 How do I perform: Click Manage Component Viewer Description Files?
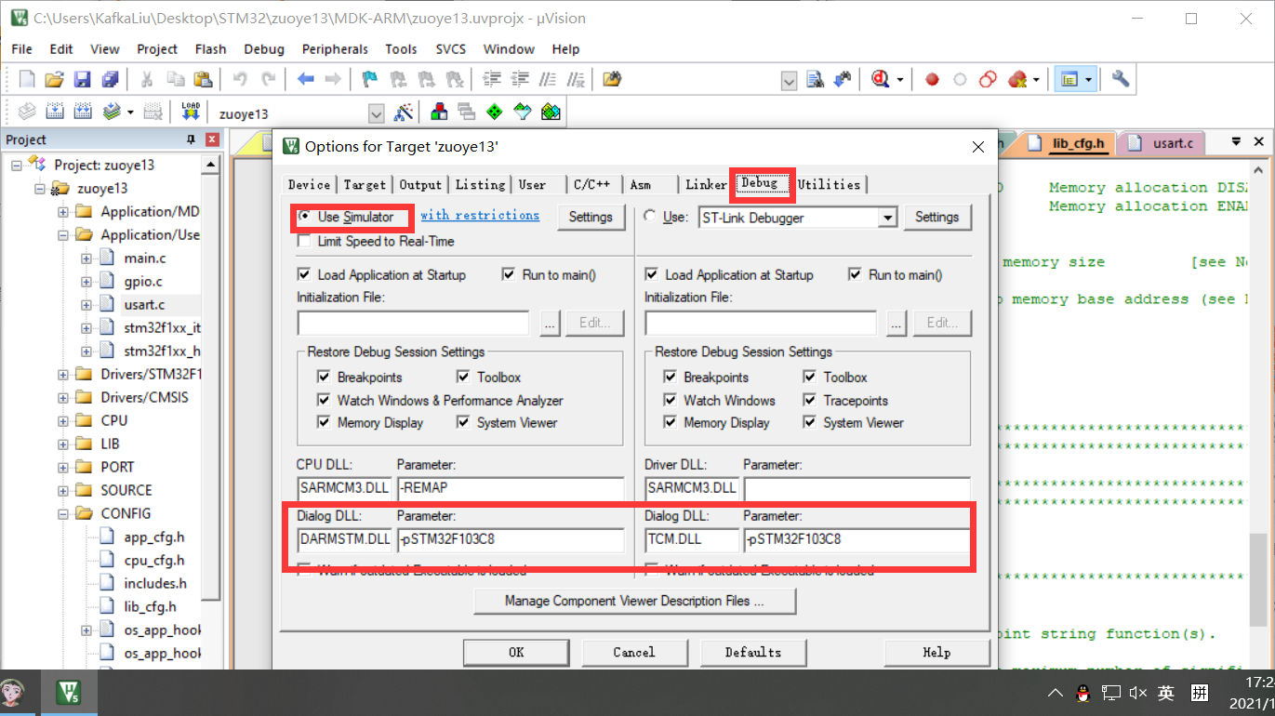click(634, 601)
